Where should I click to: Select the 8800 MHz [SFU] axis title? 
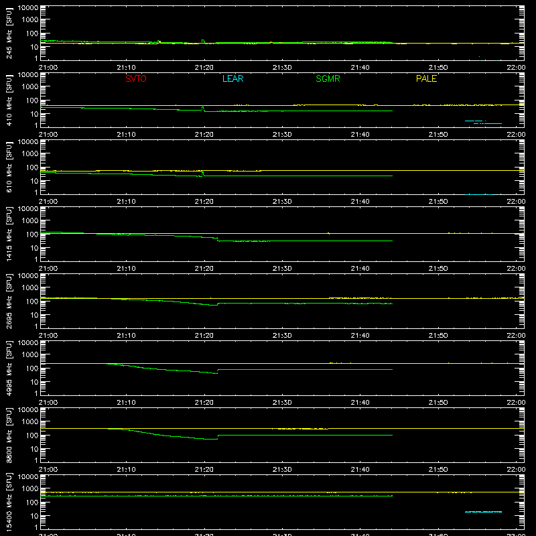click(9, 435)
